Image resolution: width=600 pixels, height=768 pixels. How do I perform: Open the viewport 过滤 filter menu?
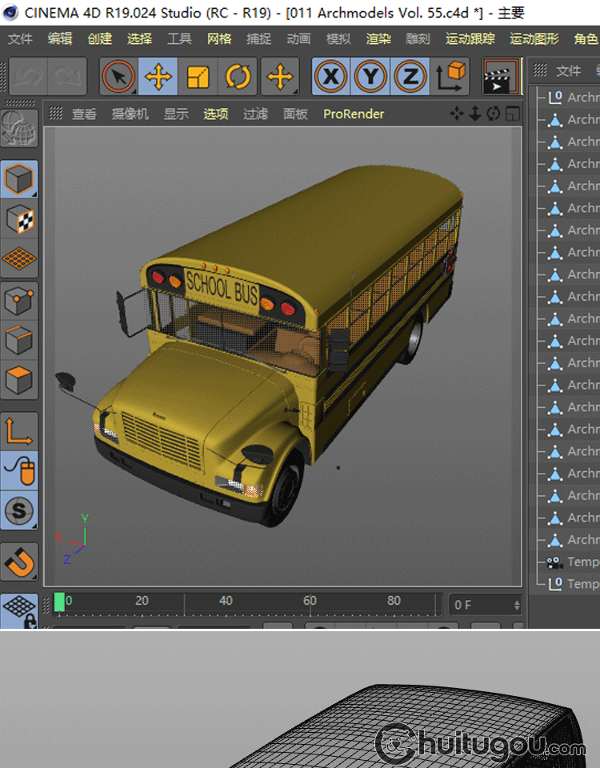pos(255,114)
